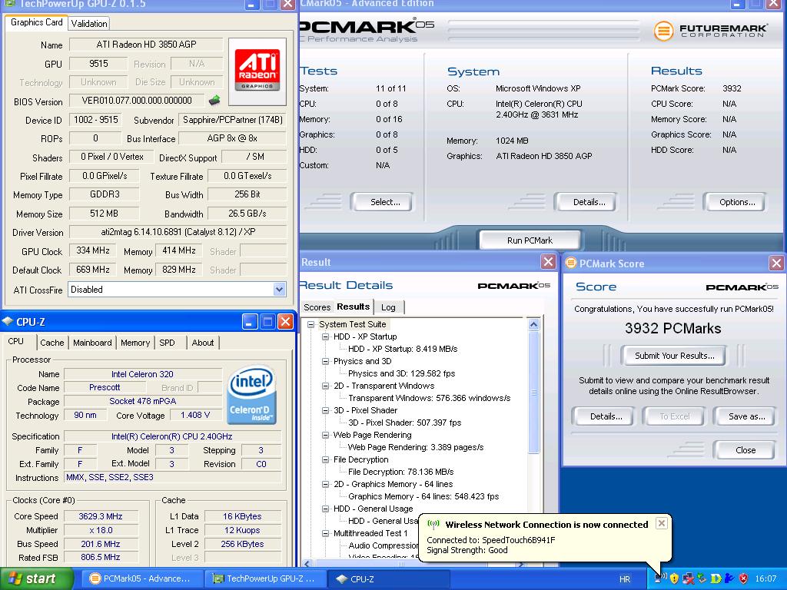The height and width of the screenshot is (590, 787).
Task: Click the result tree scrollbar up arrow
Action: (533, 325)
